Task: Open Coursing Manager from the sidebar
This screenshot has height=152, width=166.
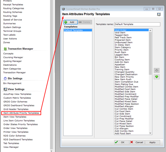Action: click(x=13, y=57)
